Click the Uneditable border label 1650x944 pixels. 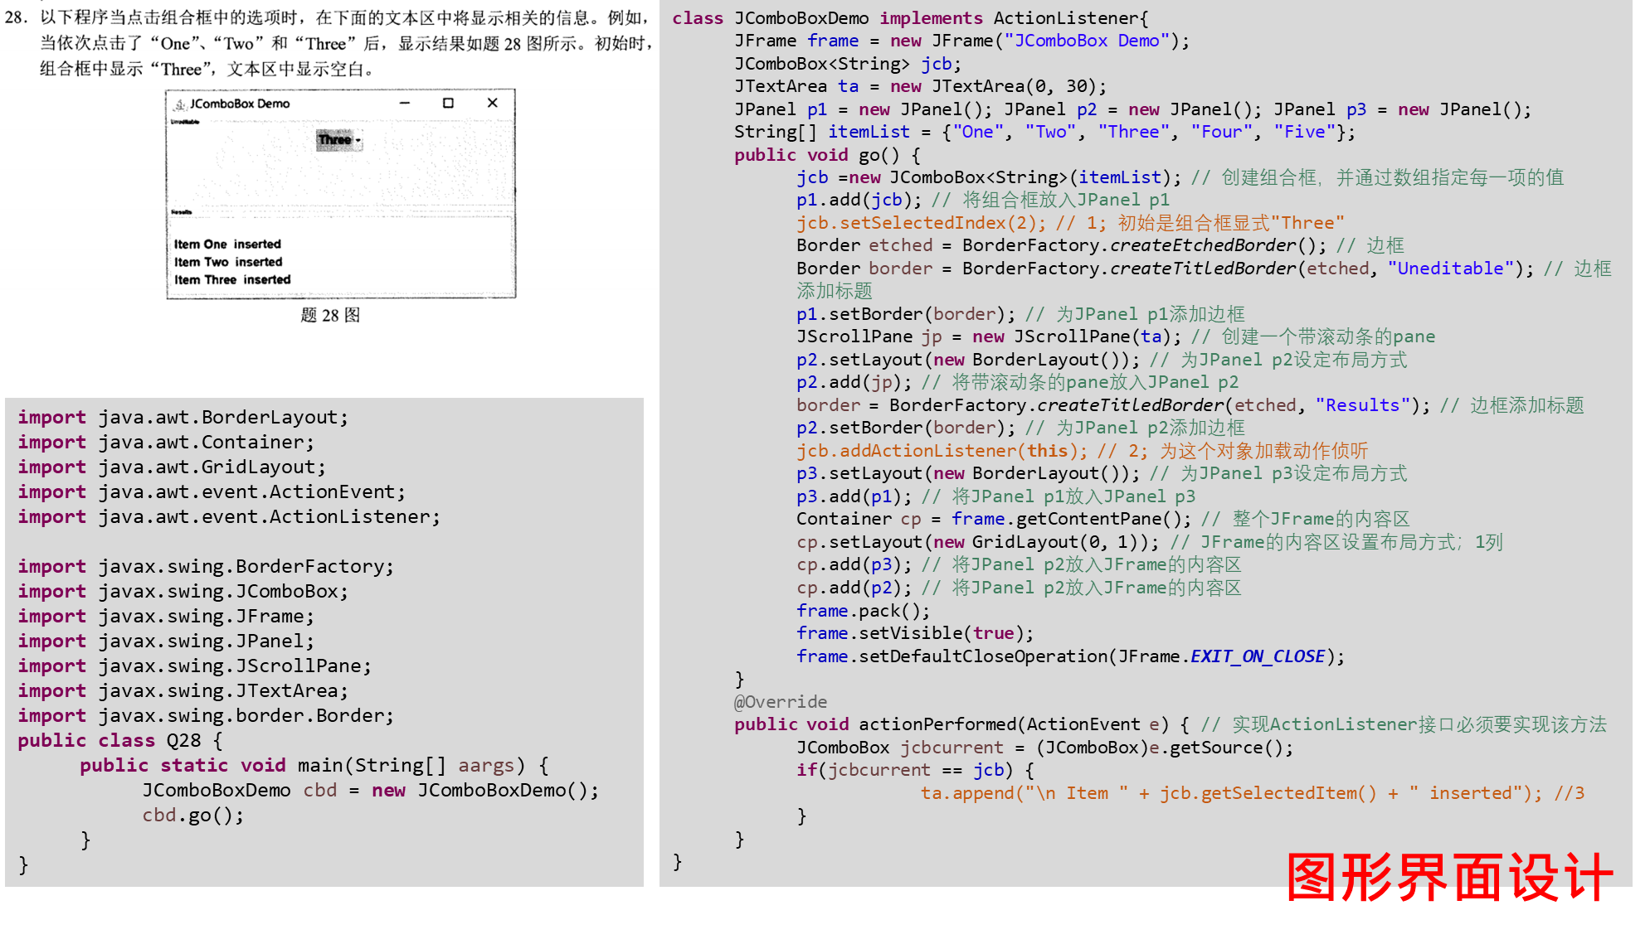185,122
